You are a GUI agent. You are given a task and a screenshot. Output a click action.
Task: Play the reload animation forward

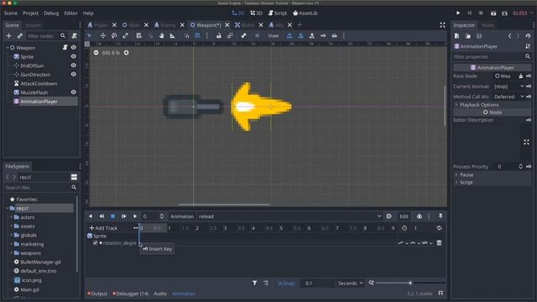(x=135, y=216)
